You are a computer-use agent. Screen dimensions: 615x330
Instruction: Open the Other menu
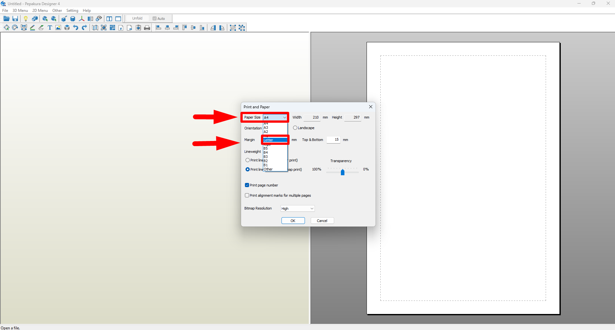(57, 11)
